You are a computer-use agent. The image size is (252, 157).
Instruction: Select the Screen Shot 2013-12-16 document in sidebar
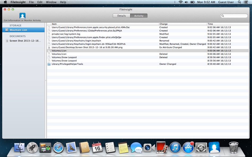point(23,41)
